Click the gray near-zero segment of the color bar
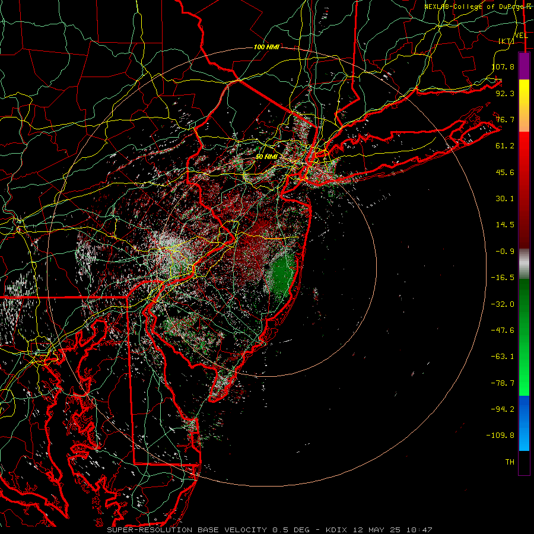534x534 pixels. coord(524,264)
